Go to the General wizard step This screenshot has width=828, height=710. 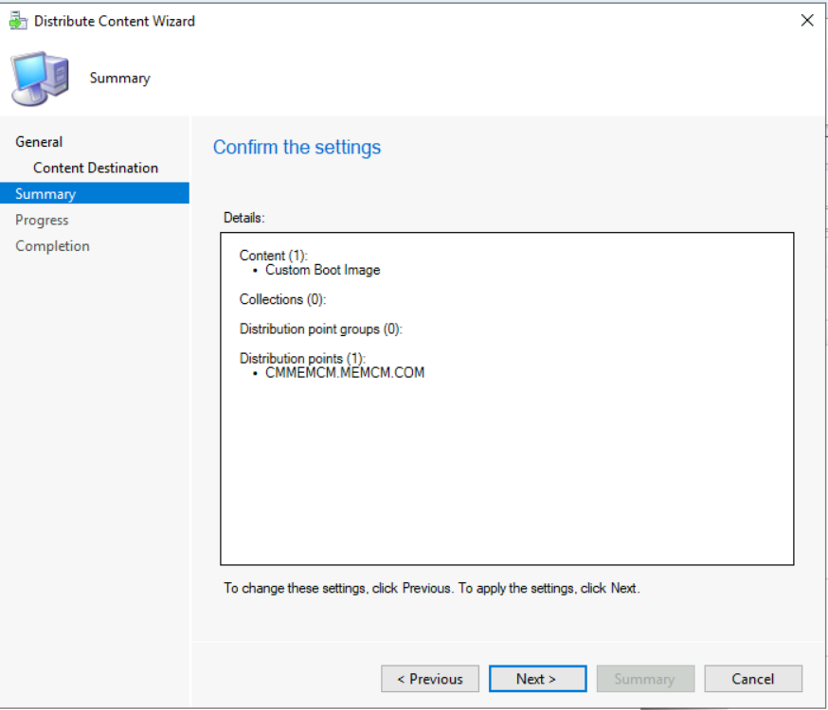(x=39, y=142)
